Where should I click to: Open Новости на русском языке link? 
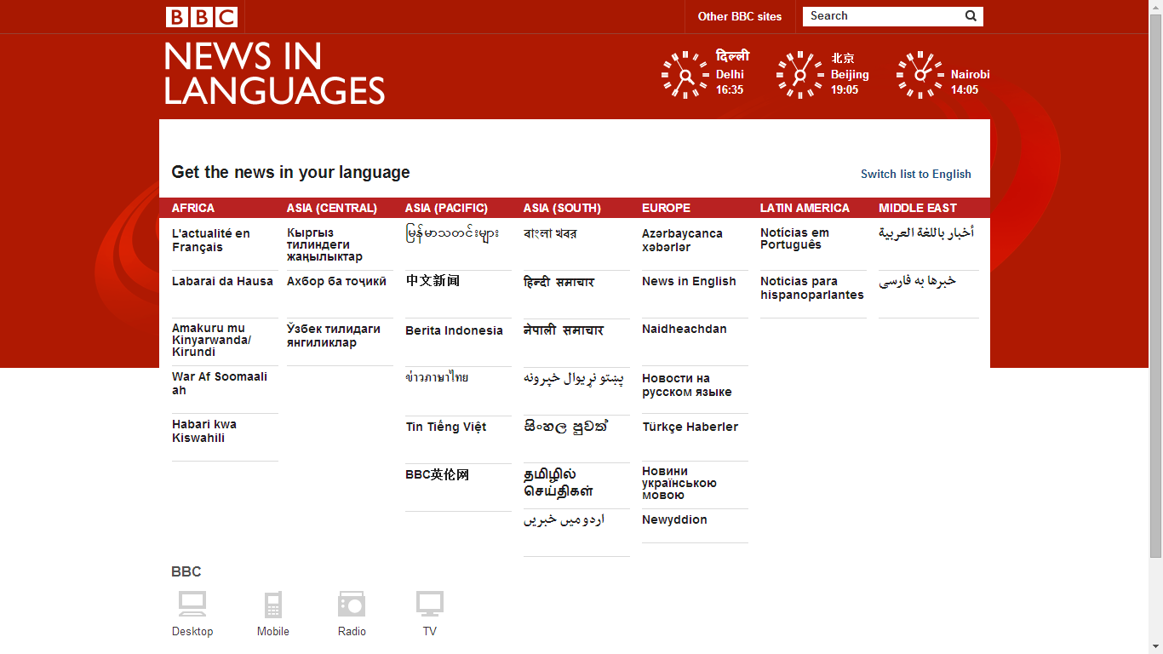tap(687, 385)
